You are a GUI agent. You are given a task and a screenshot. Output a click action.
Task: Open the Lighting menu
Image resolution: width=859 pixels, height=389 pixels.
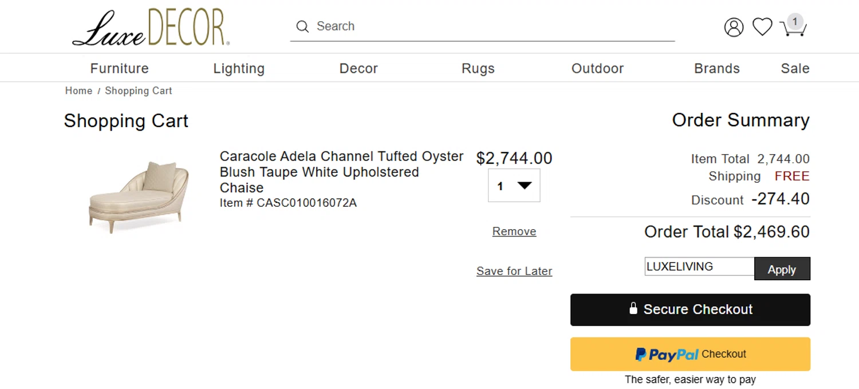coord(239,69)
